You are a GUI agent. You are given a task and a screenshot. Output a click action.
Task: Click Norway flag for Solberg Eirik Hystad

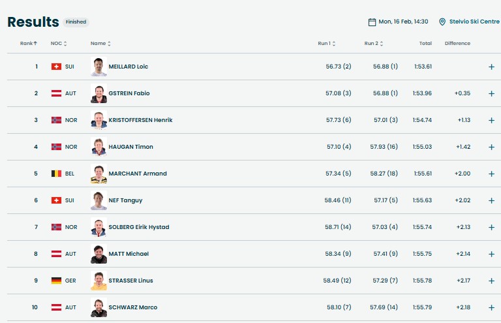click(56, 227)
